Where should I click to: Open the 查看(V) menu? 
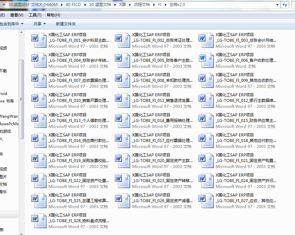16,15
